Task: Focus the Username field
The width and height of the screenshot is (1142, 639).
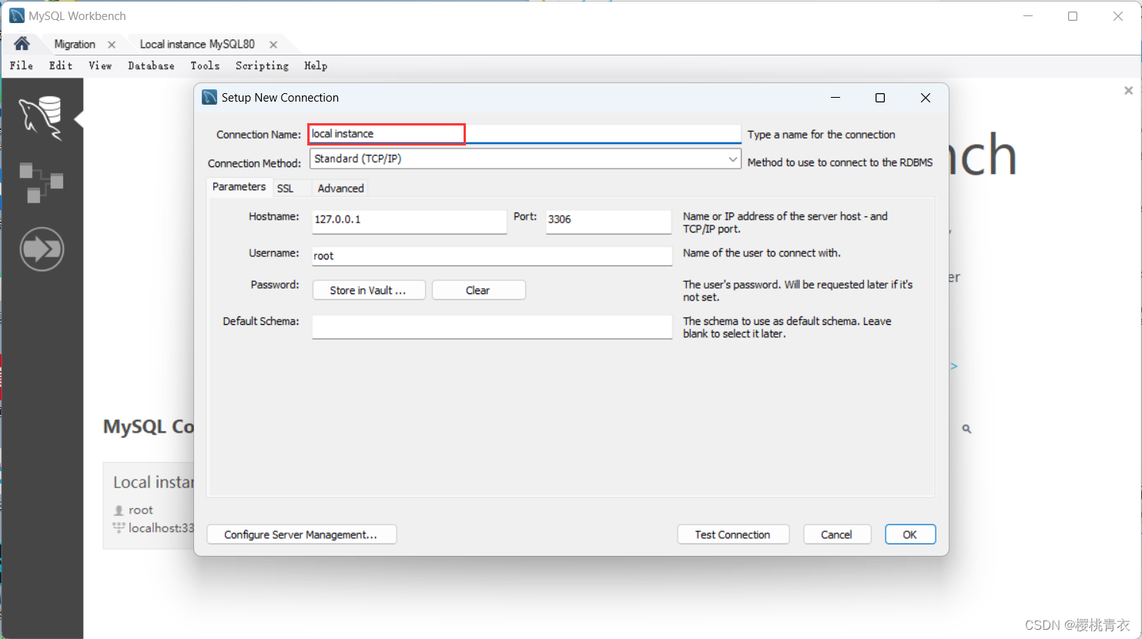Action: (x=492, y=256)
